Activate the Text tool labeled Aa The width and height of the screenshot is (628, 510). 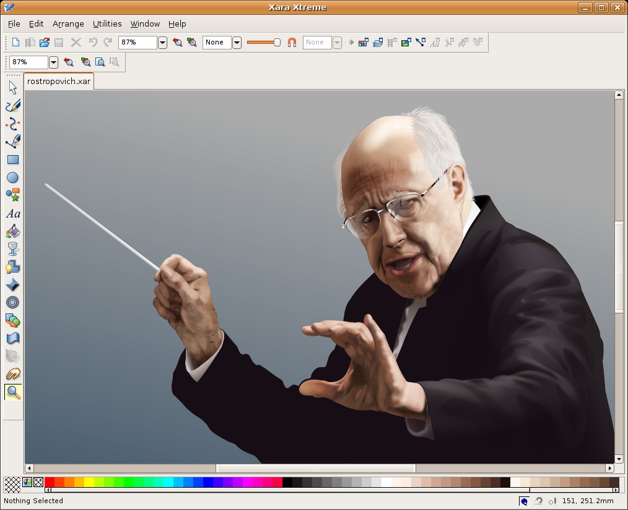[13, 213]
